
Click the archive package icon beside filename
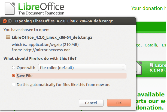point(8,37)
